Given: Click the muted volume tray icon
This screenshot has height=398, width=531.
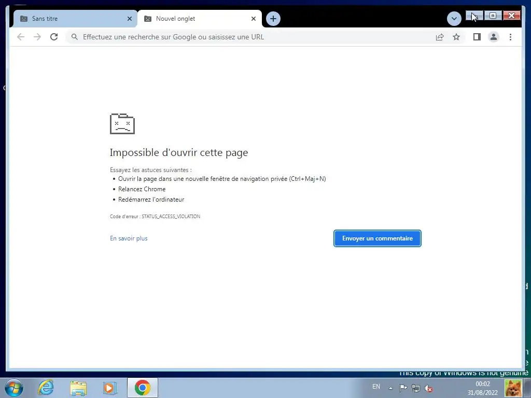Looking at the screenshot, I should [428, 388].
